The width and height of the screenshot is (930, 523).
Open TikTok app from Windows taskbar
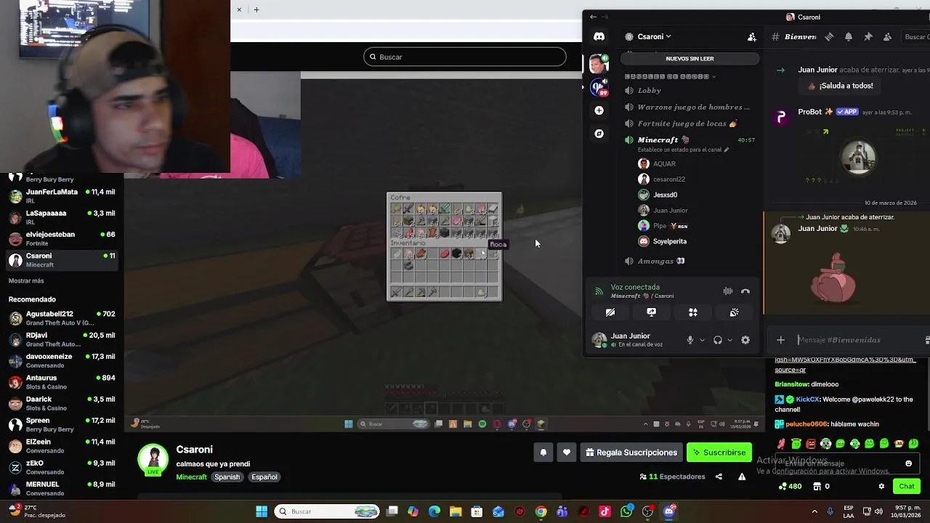point(604,511)
